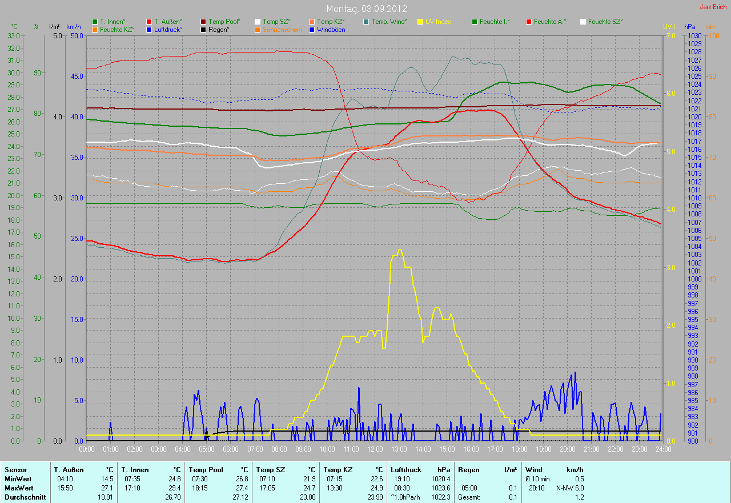Click Luftdruck maximum value '1023.6'
Viewport: 731px width, 503px height.
point(441,488)
